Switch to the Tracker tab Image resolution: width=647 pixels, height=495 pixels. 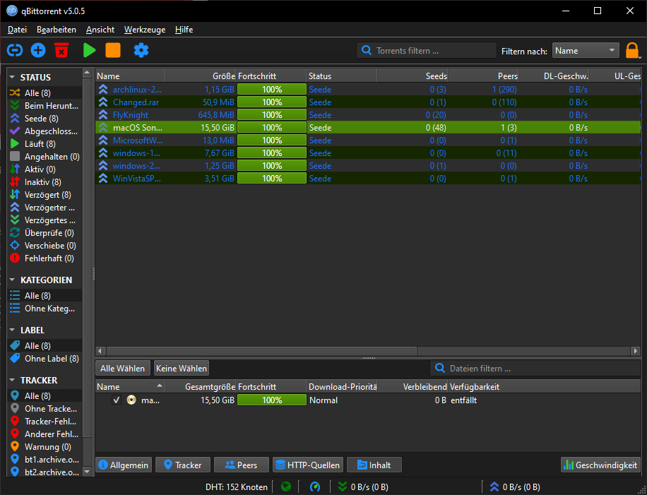point(183,465)
